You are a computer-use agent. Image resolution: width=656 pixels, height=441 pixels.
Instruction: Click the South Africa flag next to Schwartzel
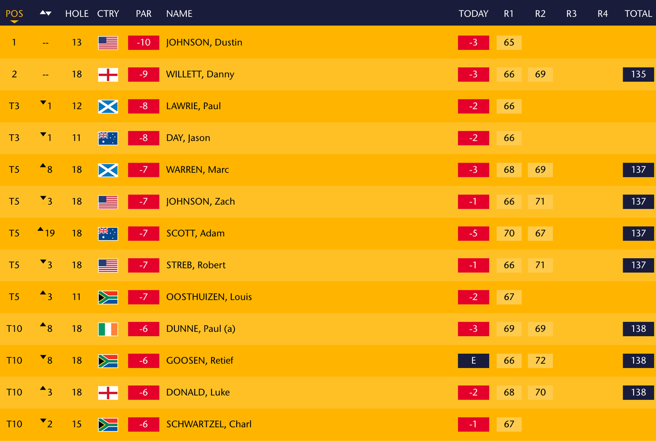coord(108,424)
